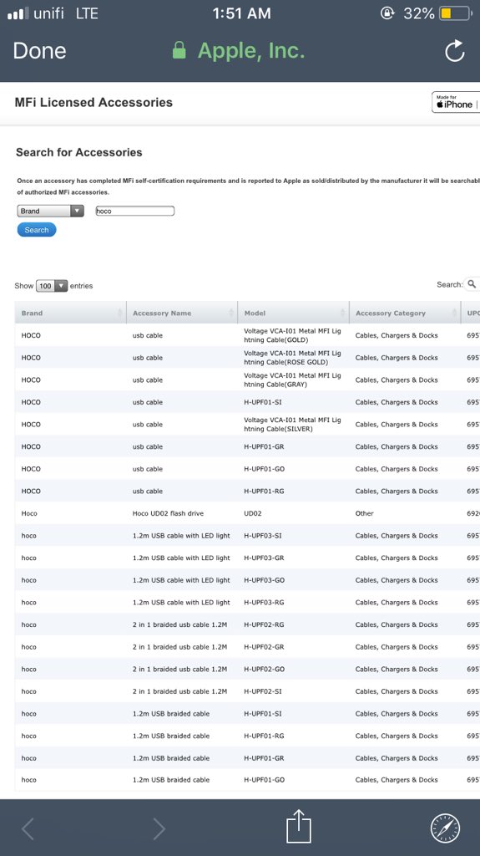Sort table by Accessory Name column header
The image size is (480, 856).
(182, 313)
